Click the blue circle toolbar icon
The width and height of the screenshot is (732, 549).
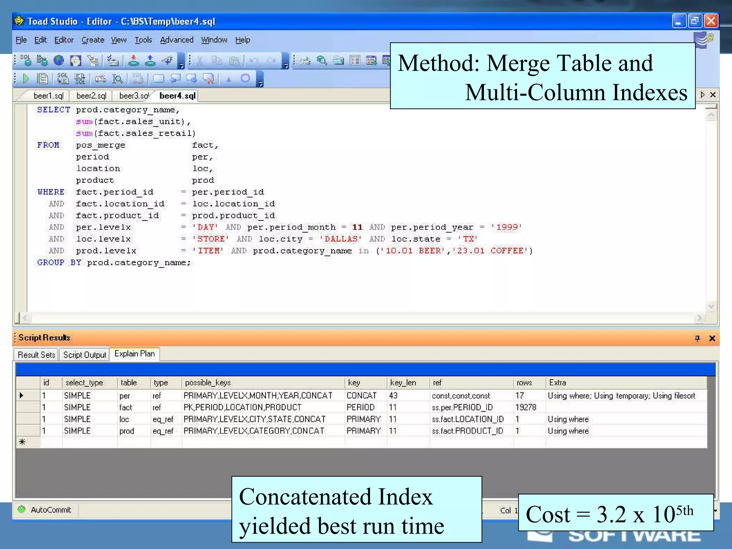(x=245, y=78)
